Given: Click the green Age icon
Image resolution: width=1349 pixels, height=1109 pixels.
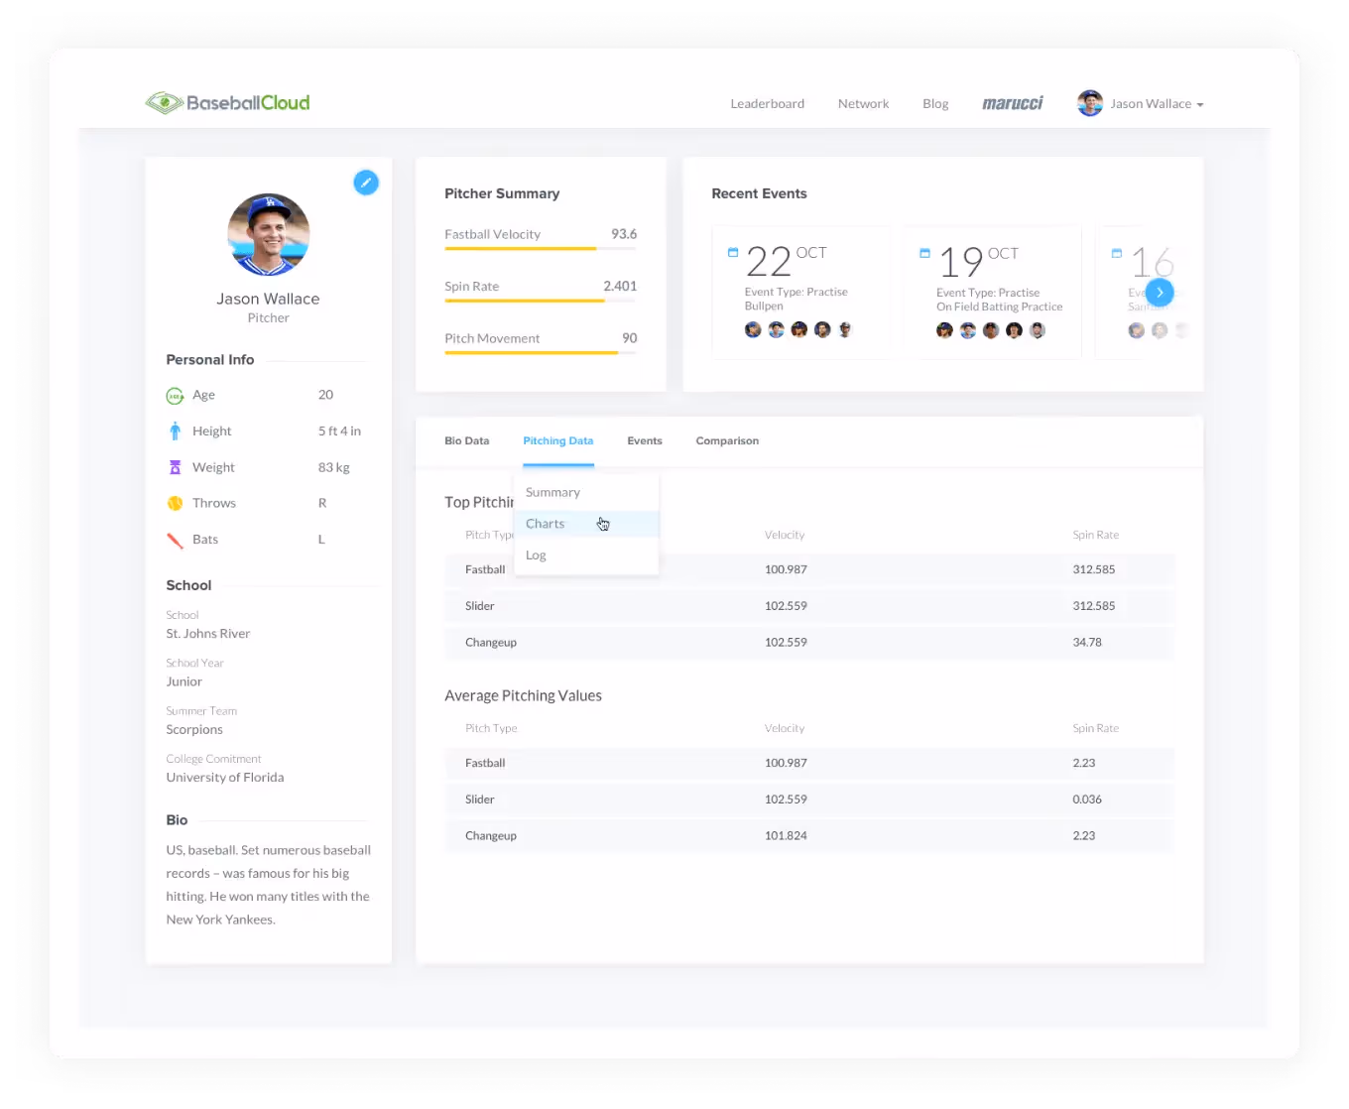Looking at the screenshot, I should point(175,395).
